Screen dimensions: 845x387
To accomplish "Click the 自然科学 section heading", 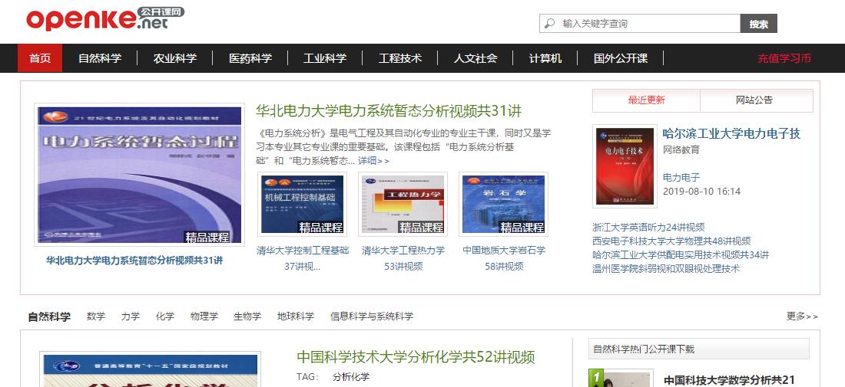I will 49,316.
